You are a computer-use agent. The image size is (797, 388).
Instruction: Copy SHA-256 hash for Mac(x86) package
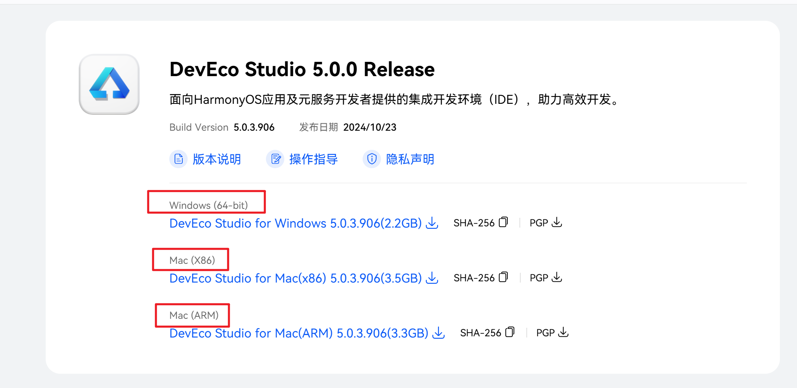click(504, 277)
